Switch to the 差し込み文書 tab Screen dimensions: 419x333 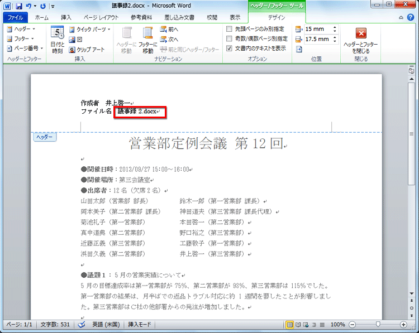(x=179, y=18)
